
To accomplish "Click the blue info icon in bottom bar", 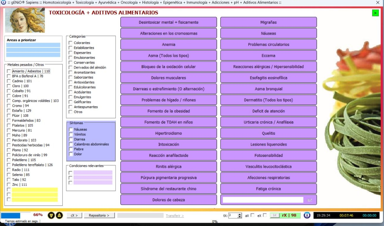I will point(307,215).
